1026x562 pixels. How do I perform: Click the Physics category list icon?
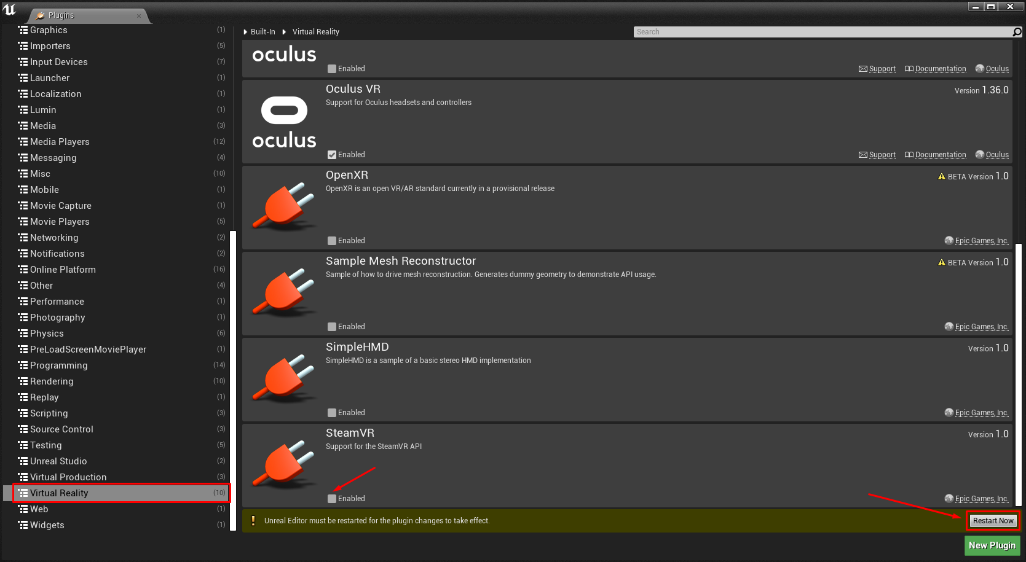pyautogui.click(x=23, y=334)
